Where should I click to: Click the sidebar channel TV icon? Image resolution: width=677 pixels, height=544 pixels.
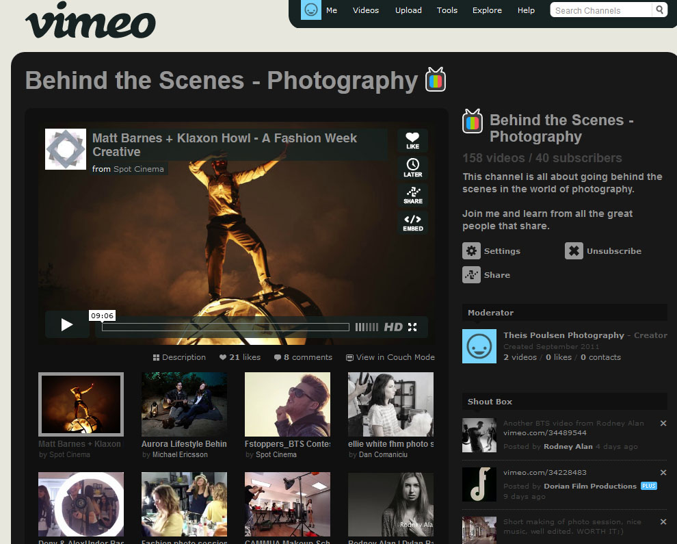[473, 121]
